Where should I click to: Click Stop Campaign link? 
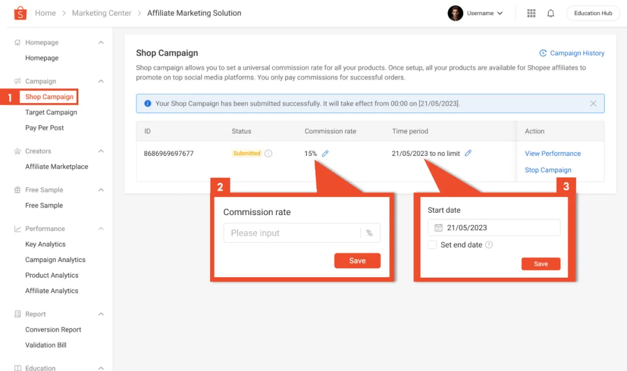click(548, 170)
